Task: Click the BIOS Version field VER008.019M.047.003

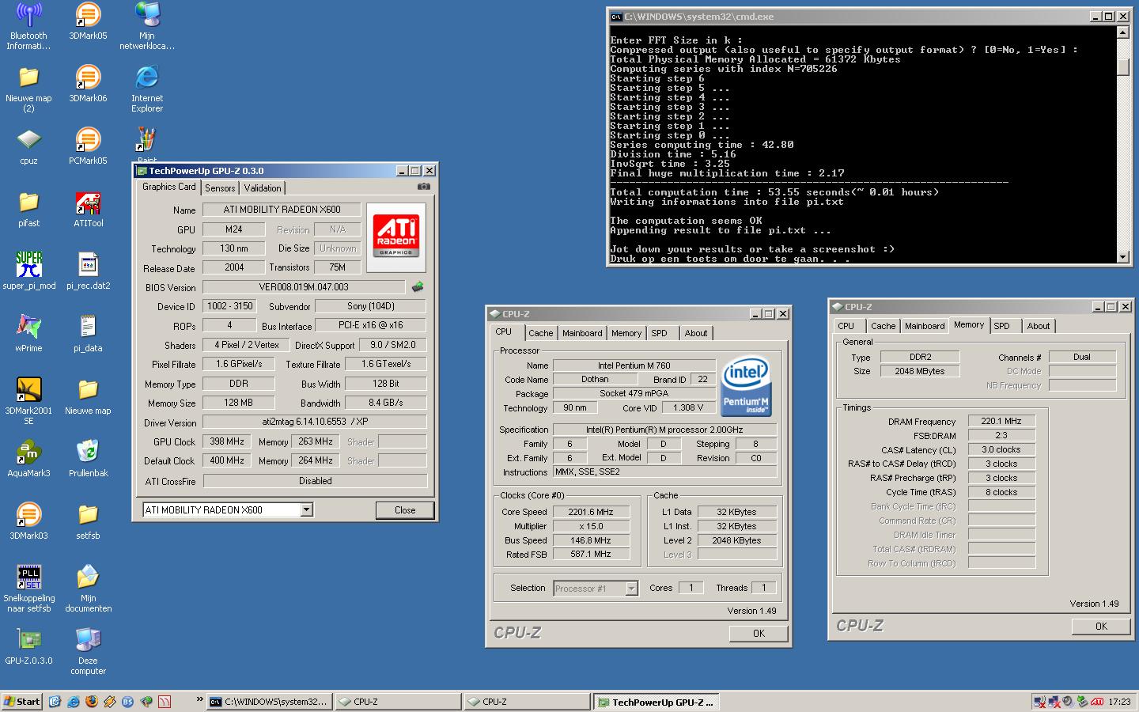Action: point(304,287)
